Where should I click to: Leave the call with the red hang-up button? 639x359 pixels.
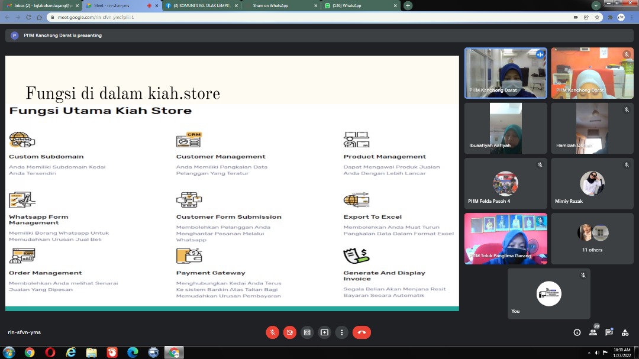362,332
